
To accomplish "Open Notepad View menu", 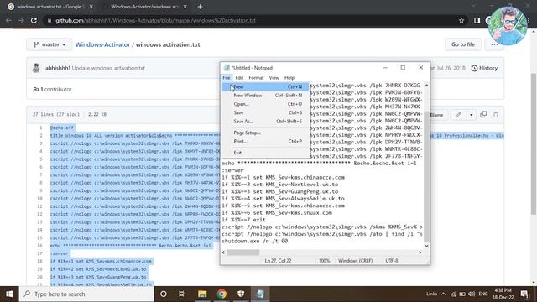I will point(274,78).
